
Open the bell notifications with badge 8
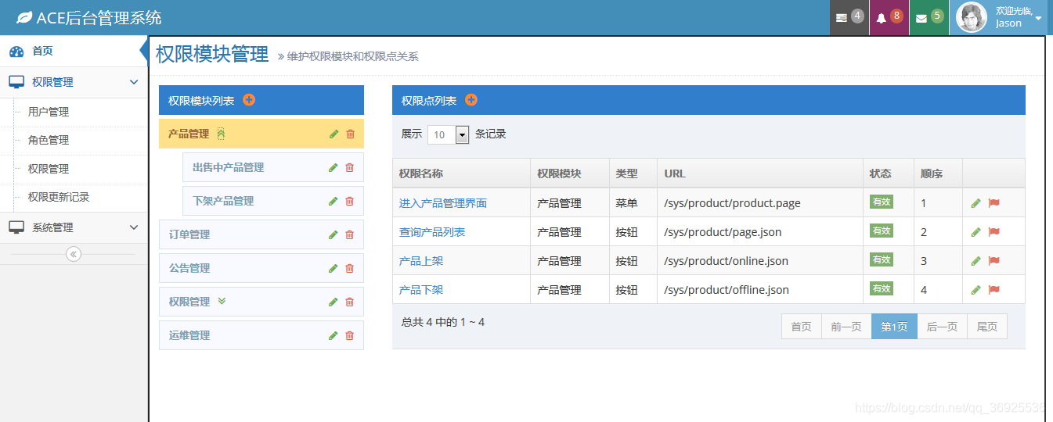(x=889, y=17)
